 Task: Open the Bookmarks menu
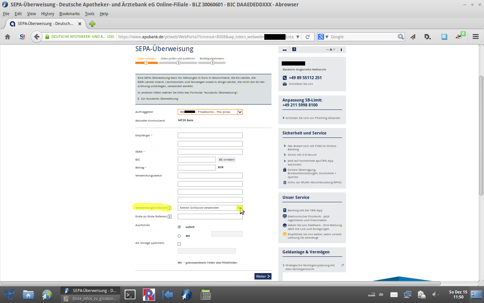[x=69, y=14]
